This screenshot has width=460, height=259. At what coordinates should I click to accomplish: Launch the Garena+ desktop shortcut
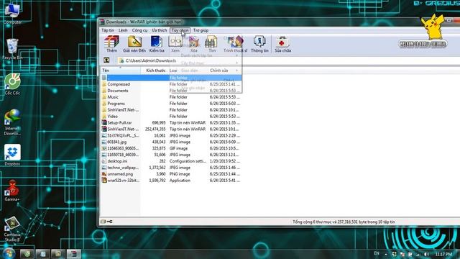(x=12, y=191)
